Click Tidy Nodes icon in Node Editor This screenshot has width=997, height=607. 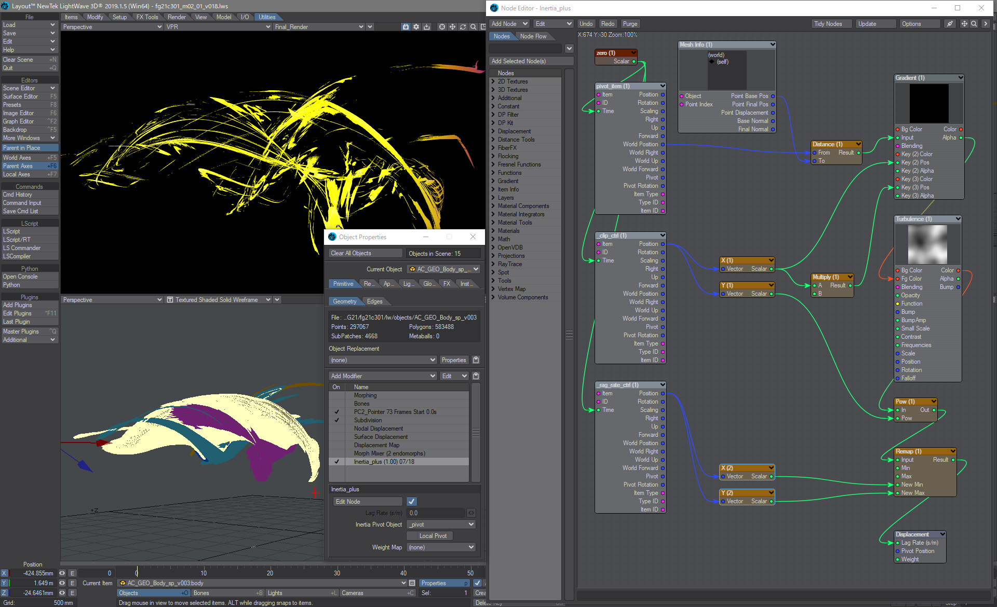(828, 23)
